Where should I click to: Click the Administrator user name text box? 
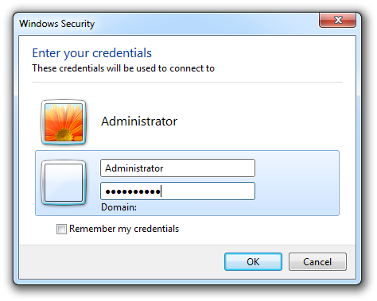coord(177,168)
